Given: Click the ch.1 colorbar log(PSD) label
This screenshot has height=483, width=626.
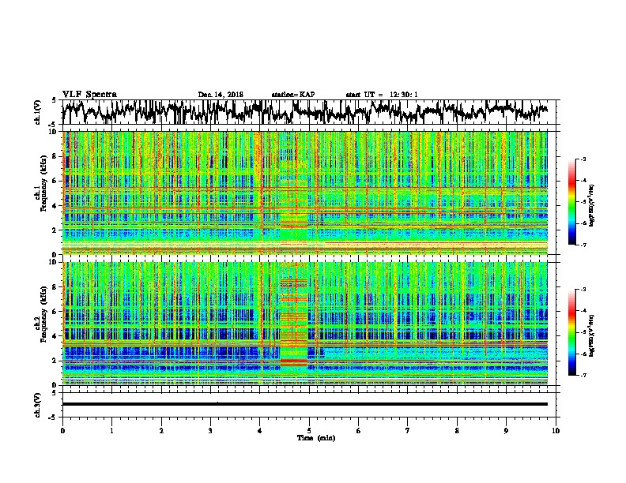Looking at the screenshot, I should 592,205.
